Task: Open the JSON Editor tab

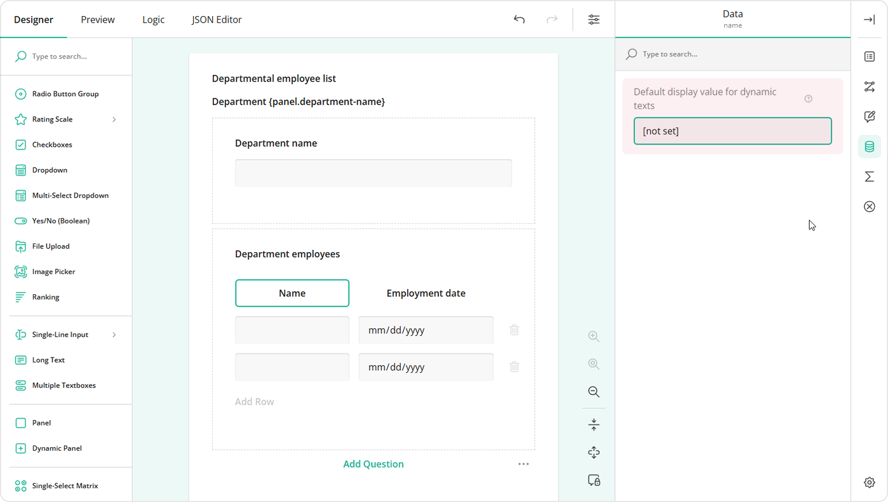Action: 217,19
